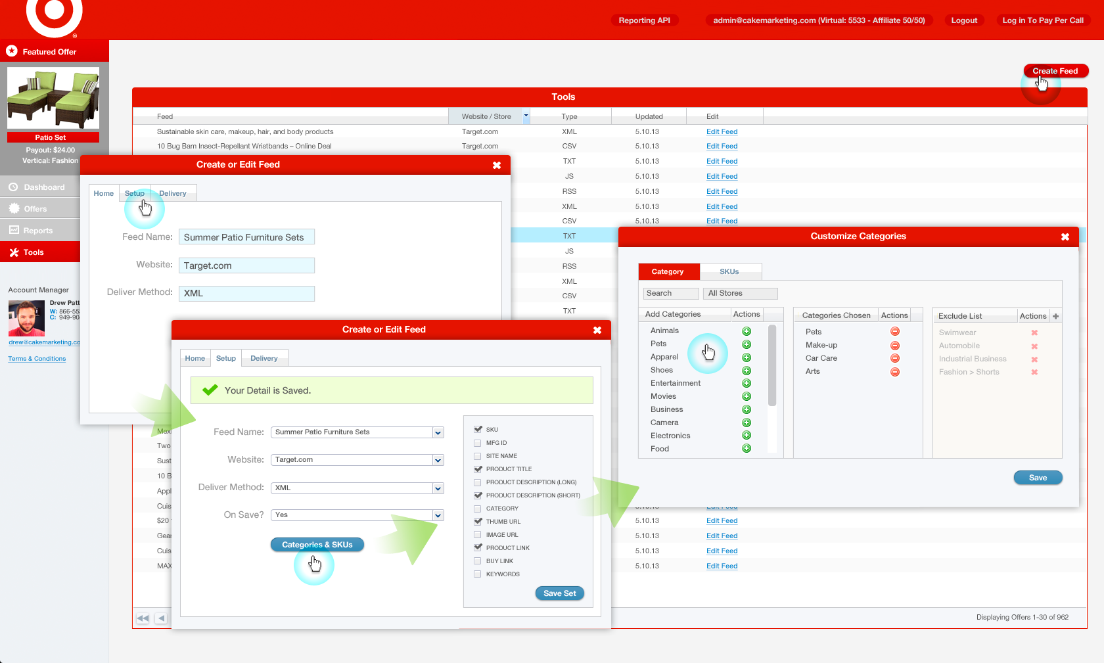
Task: Remove Arts from Categories Chosen
Action: click(x=895, y=372)
